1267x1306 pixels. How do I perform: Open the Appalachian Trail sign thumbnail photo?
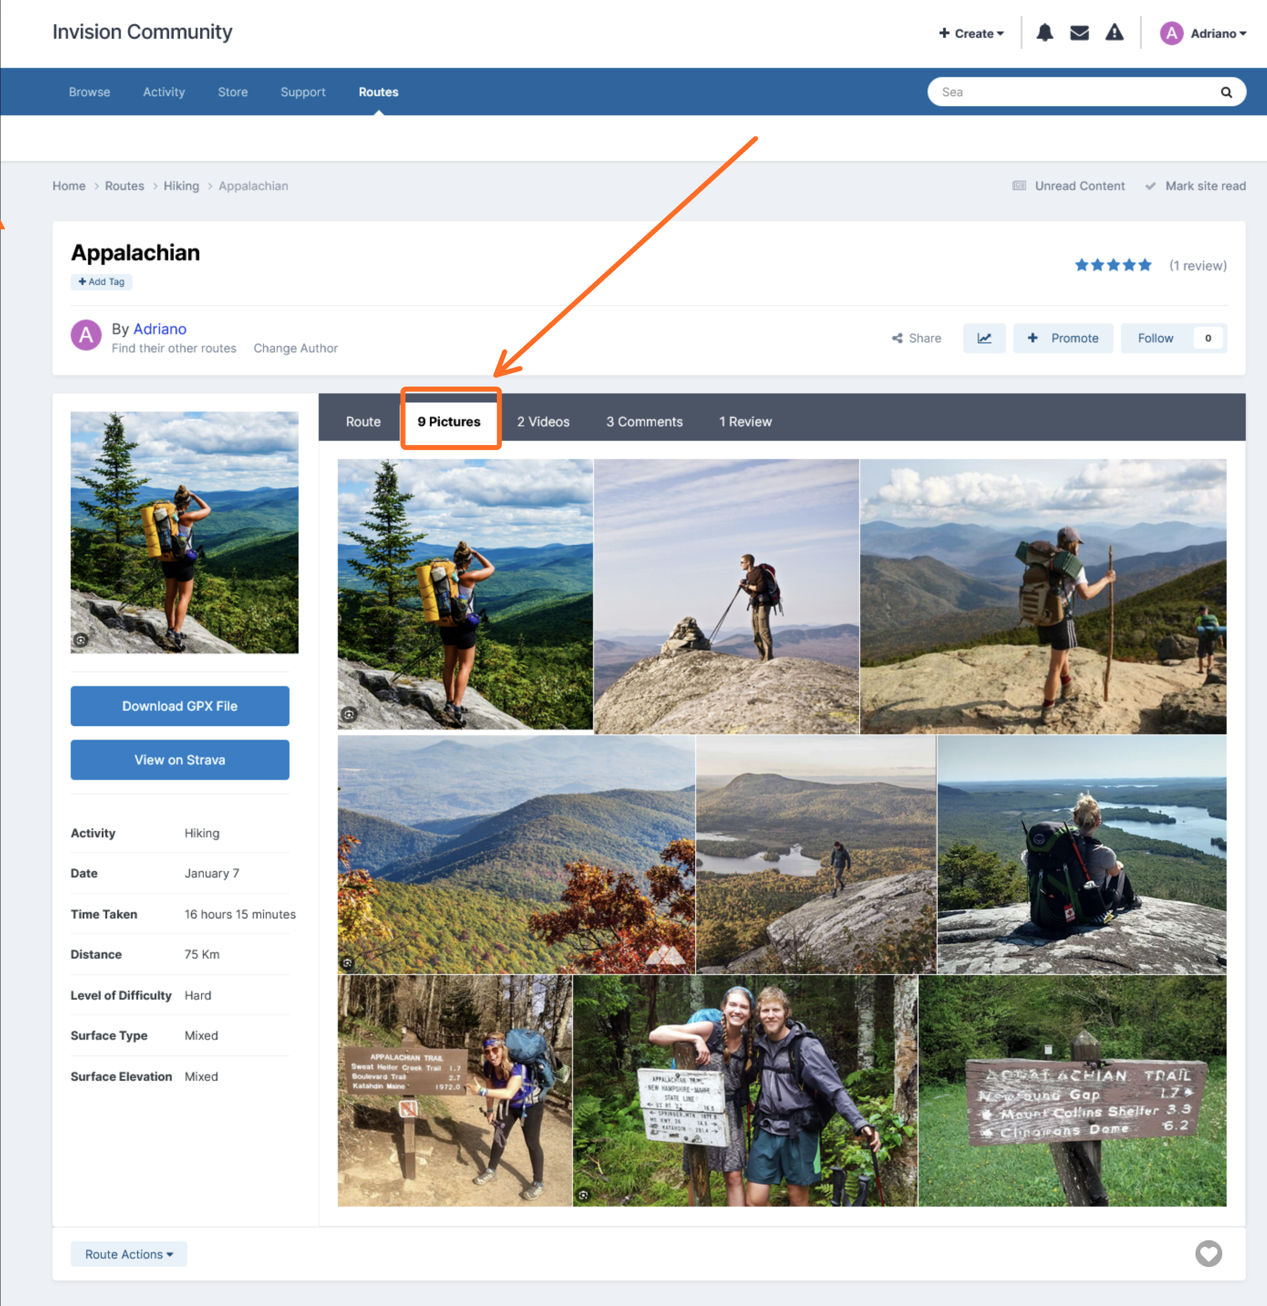coord(1072,1091)
